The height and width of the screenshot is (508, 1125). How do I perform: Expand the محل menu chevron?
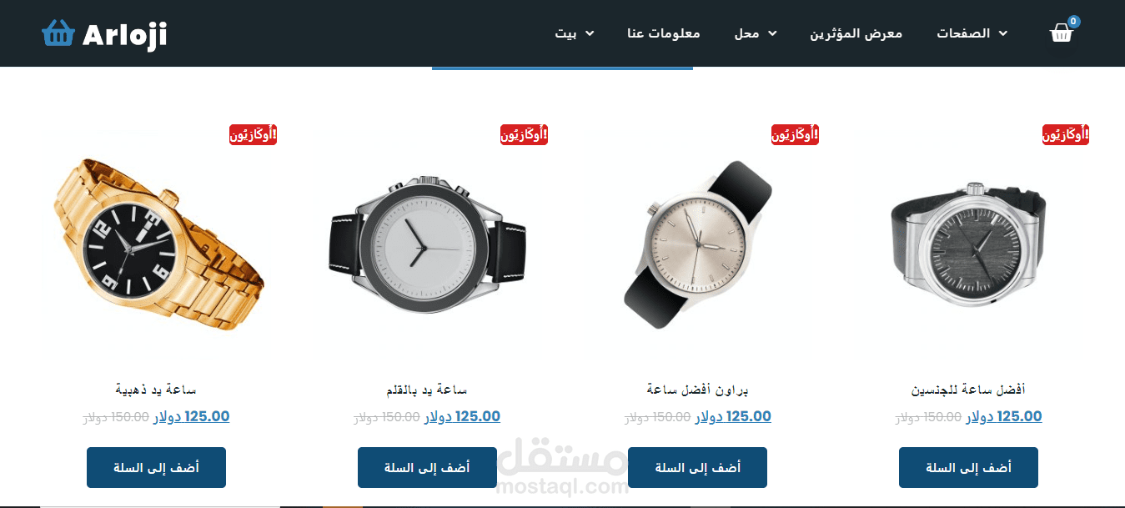pos(772,33)
